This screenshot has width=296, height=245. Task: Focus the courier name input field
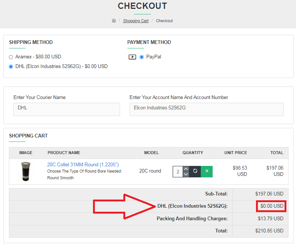pos(67,109)
